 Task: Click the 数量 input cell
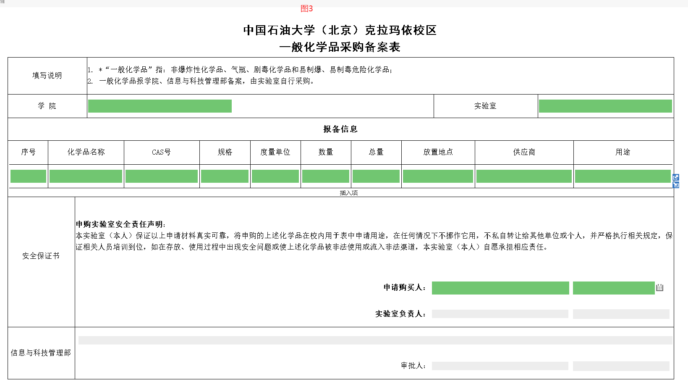325,176
